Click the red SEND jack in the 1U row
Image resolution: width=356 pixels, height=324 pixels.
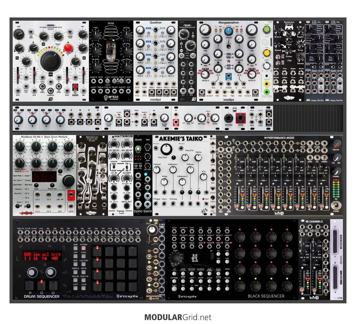240,118
